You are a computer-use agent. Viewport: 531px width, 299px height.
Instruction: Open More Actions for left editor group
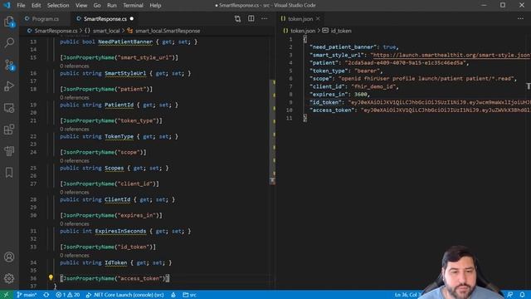click(x=264, y=18)
